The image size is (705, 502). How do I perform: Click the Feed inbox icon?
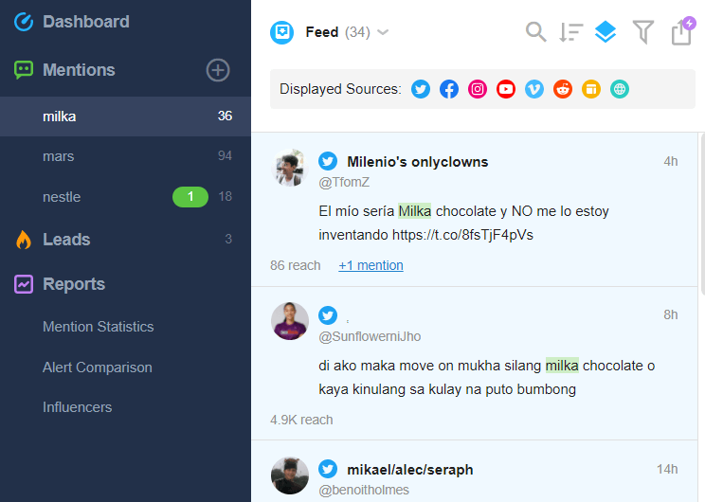point(282,32)
